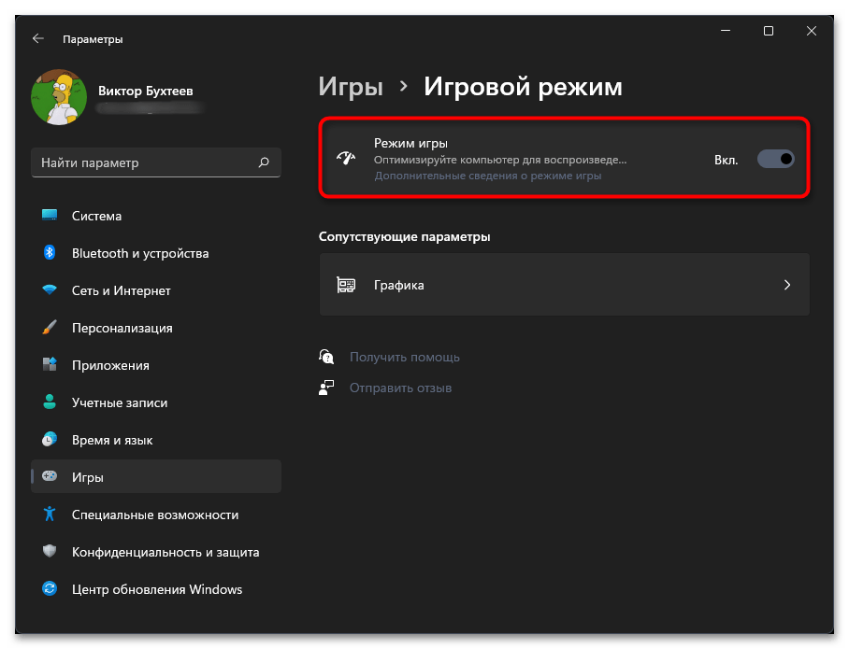Select the Игры sidebar item
The height and width of the screenshot is (649, 849).
(x=156, y=476)
